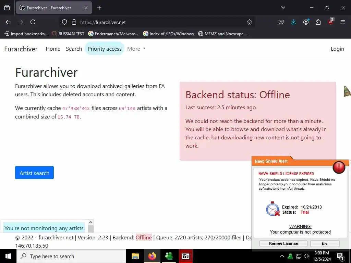
Task: Reload the current page
Action: coord(33,22)
